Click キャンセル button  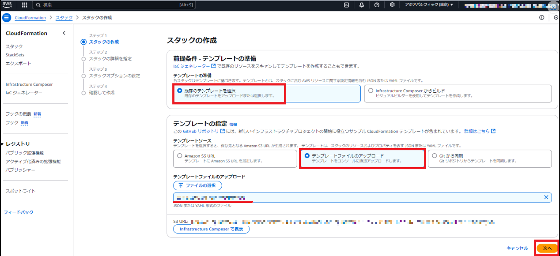pyautogui.click(x=517, y=248)
